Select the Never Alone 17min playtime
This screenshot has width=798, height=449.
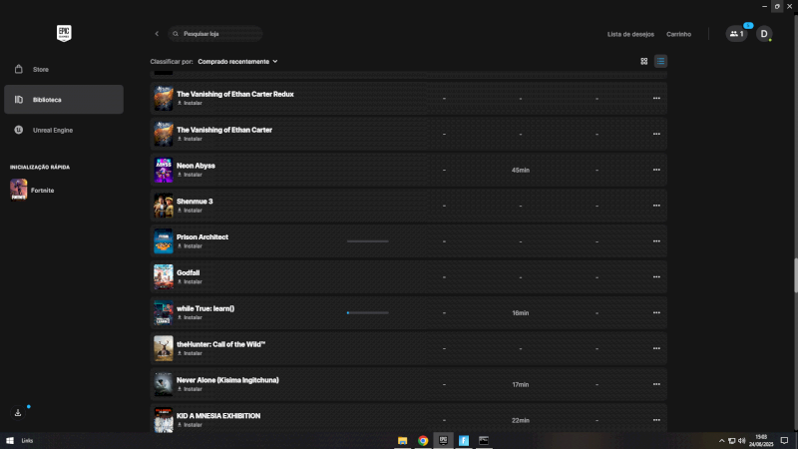click(520, 385)
